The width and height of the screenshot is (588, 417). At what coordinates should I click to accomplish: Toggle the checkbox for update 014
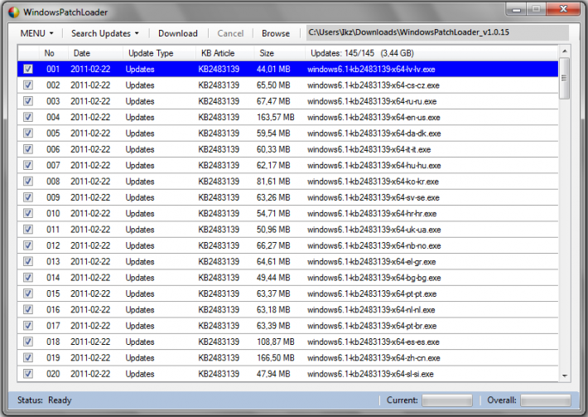pyautogui.click(x=28, y=278)
